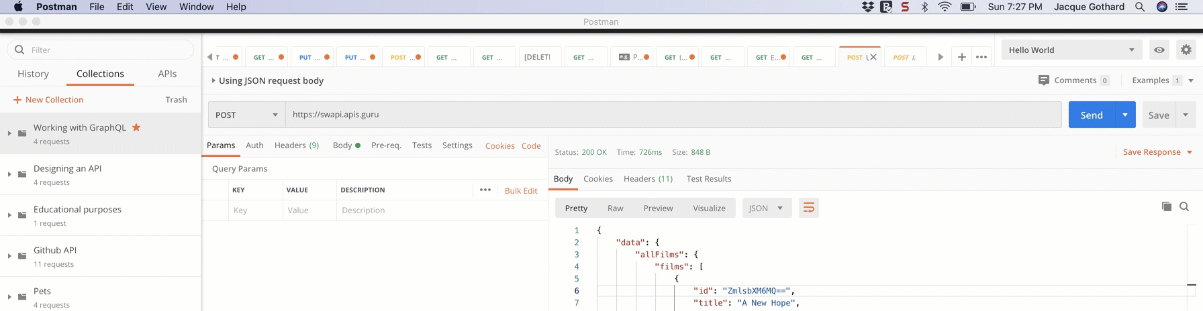Open response Headers (11) tab
The width and height of the screenshot is (1203, 311).
[x=648, y=178]
